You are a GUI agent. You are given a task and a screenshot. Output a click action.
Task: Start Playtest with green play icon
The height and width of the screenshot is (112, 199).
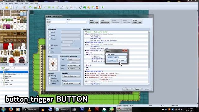coord(103,7)
